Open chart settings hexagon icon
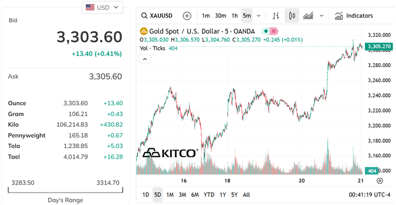Viewport: 396px width, 205px height. 380,181
